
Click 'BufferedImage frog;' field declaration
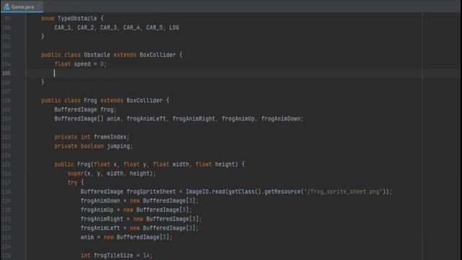tap(85, 110)
